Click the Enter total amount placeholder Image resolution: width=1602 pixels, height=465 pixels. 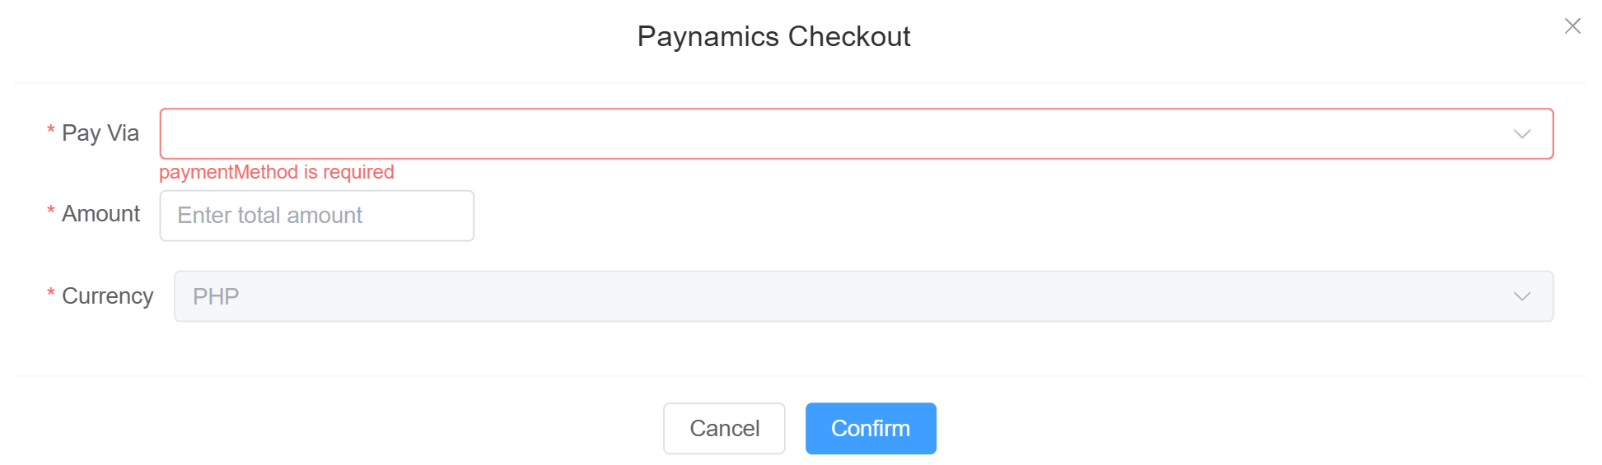[x=270, y=216]
